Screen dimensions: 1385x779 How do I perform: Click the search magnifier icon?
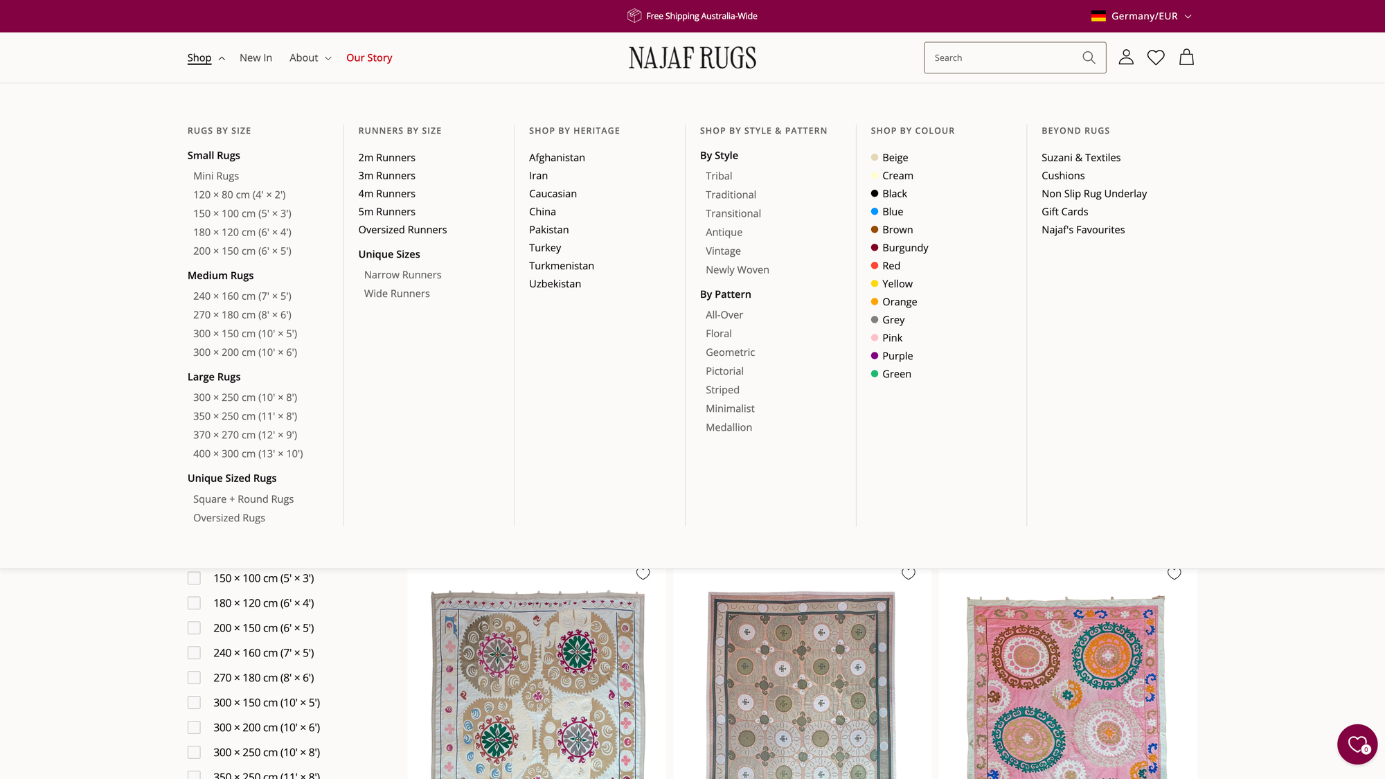pos(1089,57)
